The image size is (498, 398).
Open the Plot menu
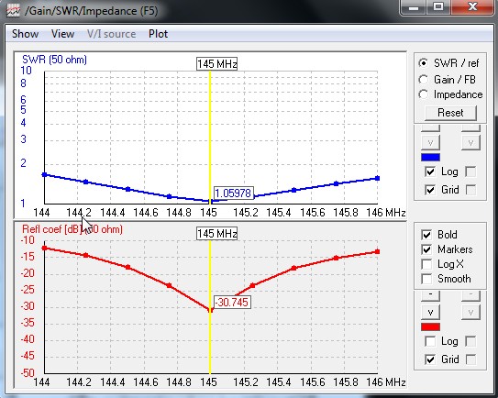(x=158, y=34)
